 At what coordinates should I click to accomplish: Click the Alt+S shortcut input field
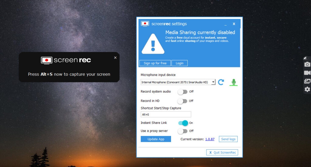click(x=166, y=114)
